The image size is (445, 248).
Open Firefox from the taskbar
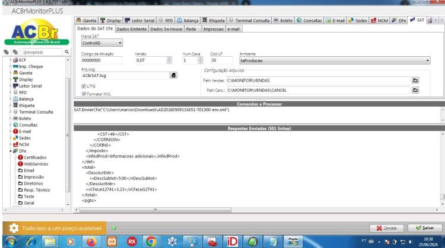tap(91, 241)
